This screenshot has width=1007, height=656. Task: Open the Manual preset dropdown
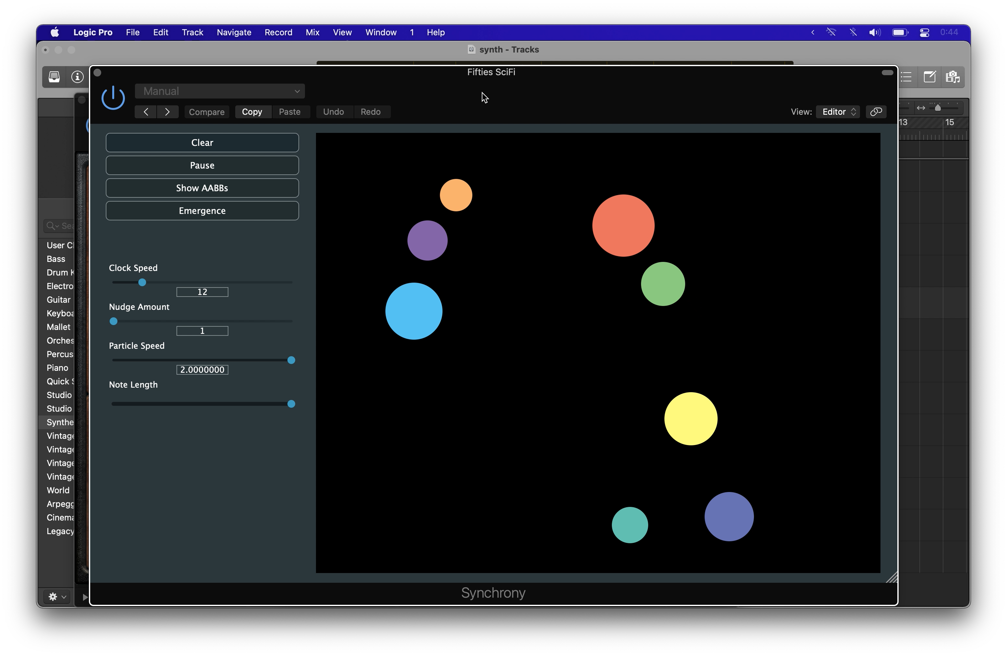click(220, 91)
